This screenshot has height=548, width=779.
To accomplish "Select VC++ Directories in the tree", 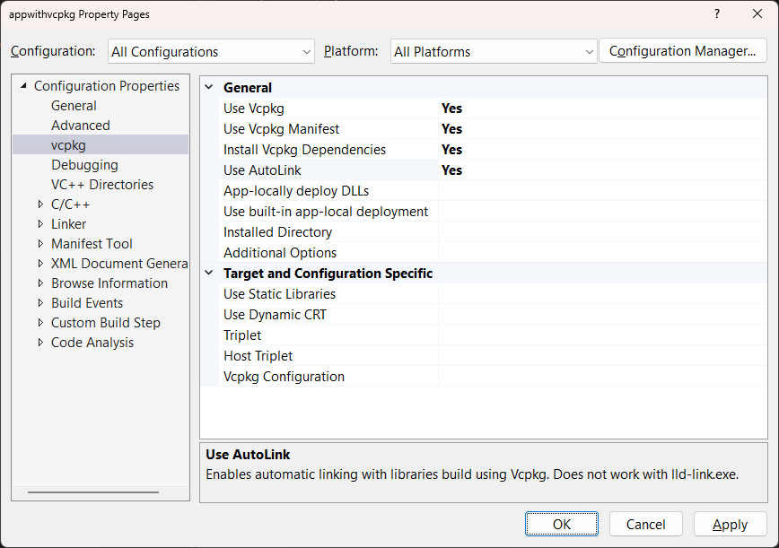I will pos(102,185).
